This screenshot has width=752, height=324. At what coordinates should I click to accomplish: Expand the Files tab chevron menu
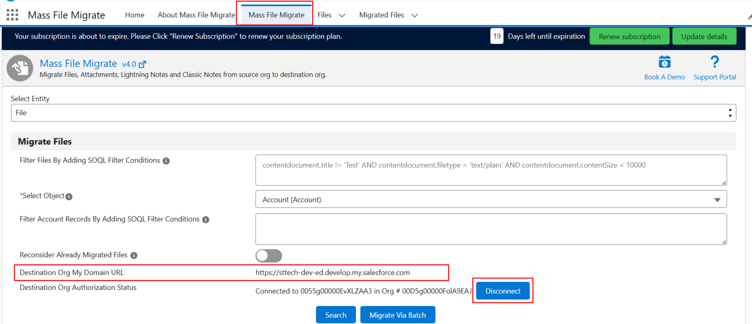(x=342, y=15)
